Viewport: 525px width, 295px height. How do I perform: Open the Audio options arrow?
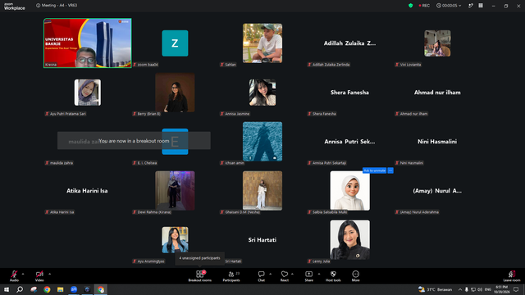[23, 274]
